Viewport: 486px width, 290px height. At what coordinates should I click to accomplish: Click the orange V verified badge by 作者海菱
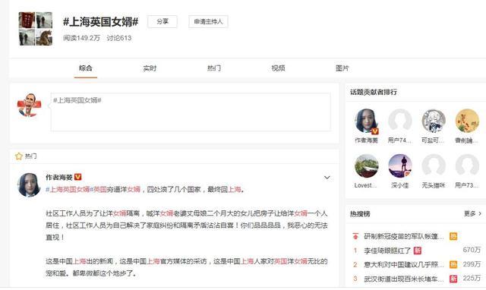pos(77,177)
